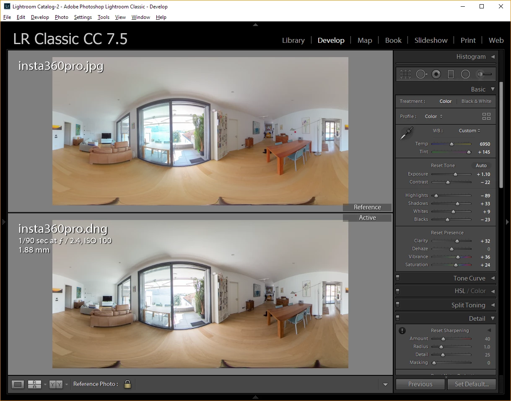This screenshot has height=401, width=511.
Task: Select the Red Eye Correction tool
Action: pos(436,74)
